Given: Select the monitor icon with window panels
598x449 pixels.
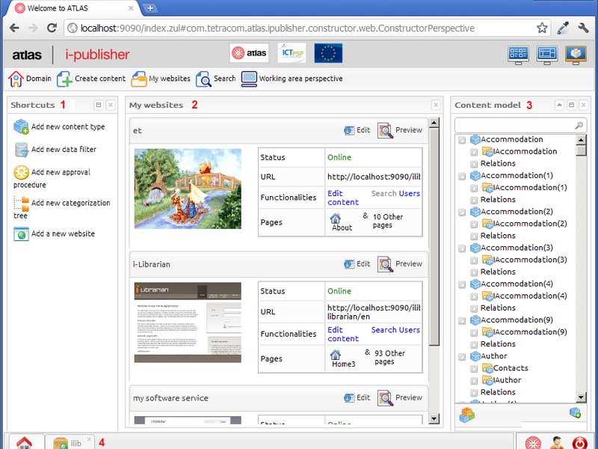Looking at the screenshot, I should pos(547,54).
